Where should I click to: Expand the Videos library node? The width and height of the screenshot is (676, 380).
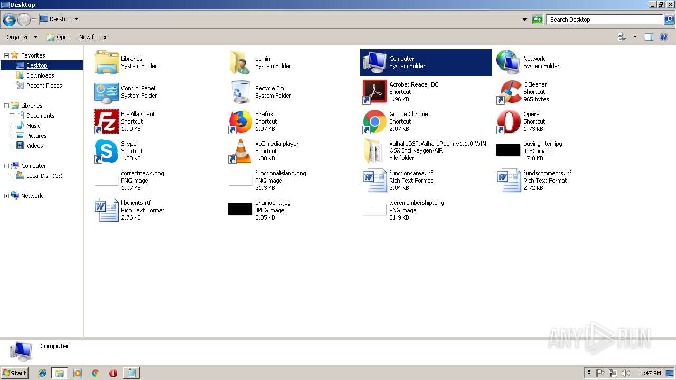point(12,146)
